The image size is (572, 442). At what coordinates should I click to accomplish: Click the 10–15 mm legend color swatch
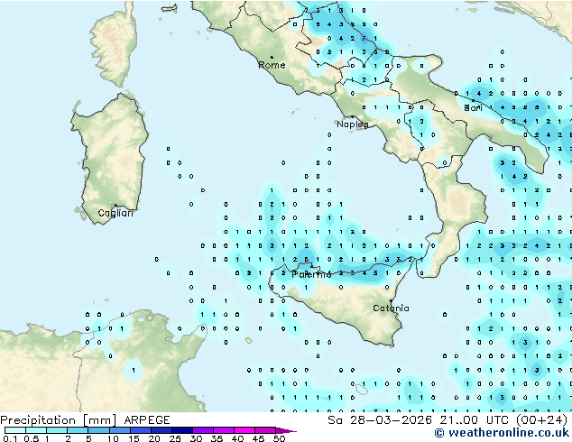tap(119, 430)
